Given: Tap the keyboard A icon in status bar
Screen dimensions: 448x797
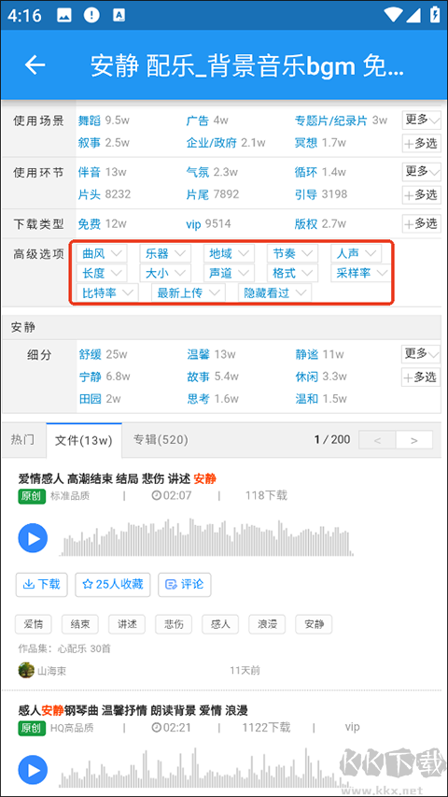Looking at the screenshot, I should pos(119,15).
